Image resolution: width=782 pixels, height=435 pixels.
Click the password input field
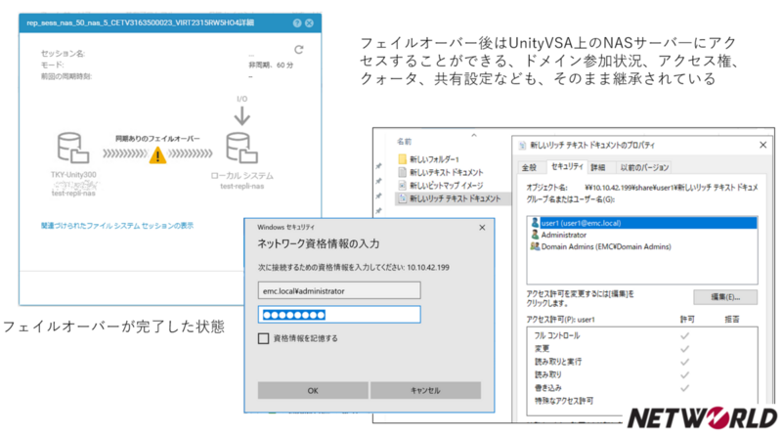coord(339,315)
